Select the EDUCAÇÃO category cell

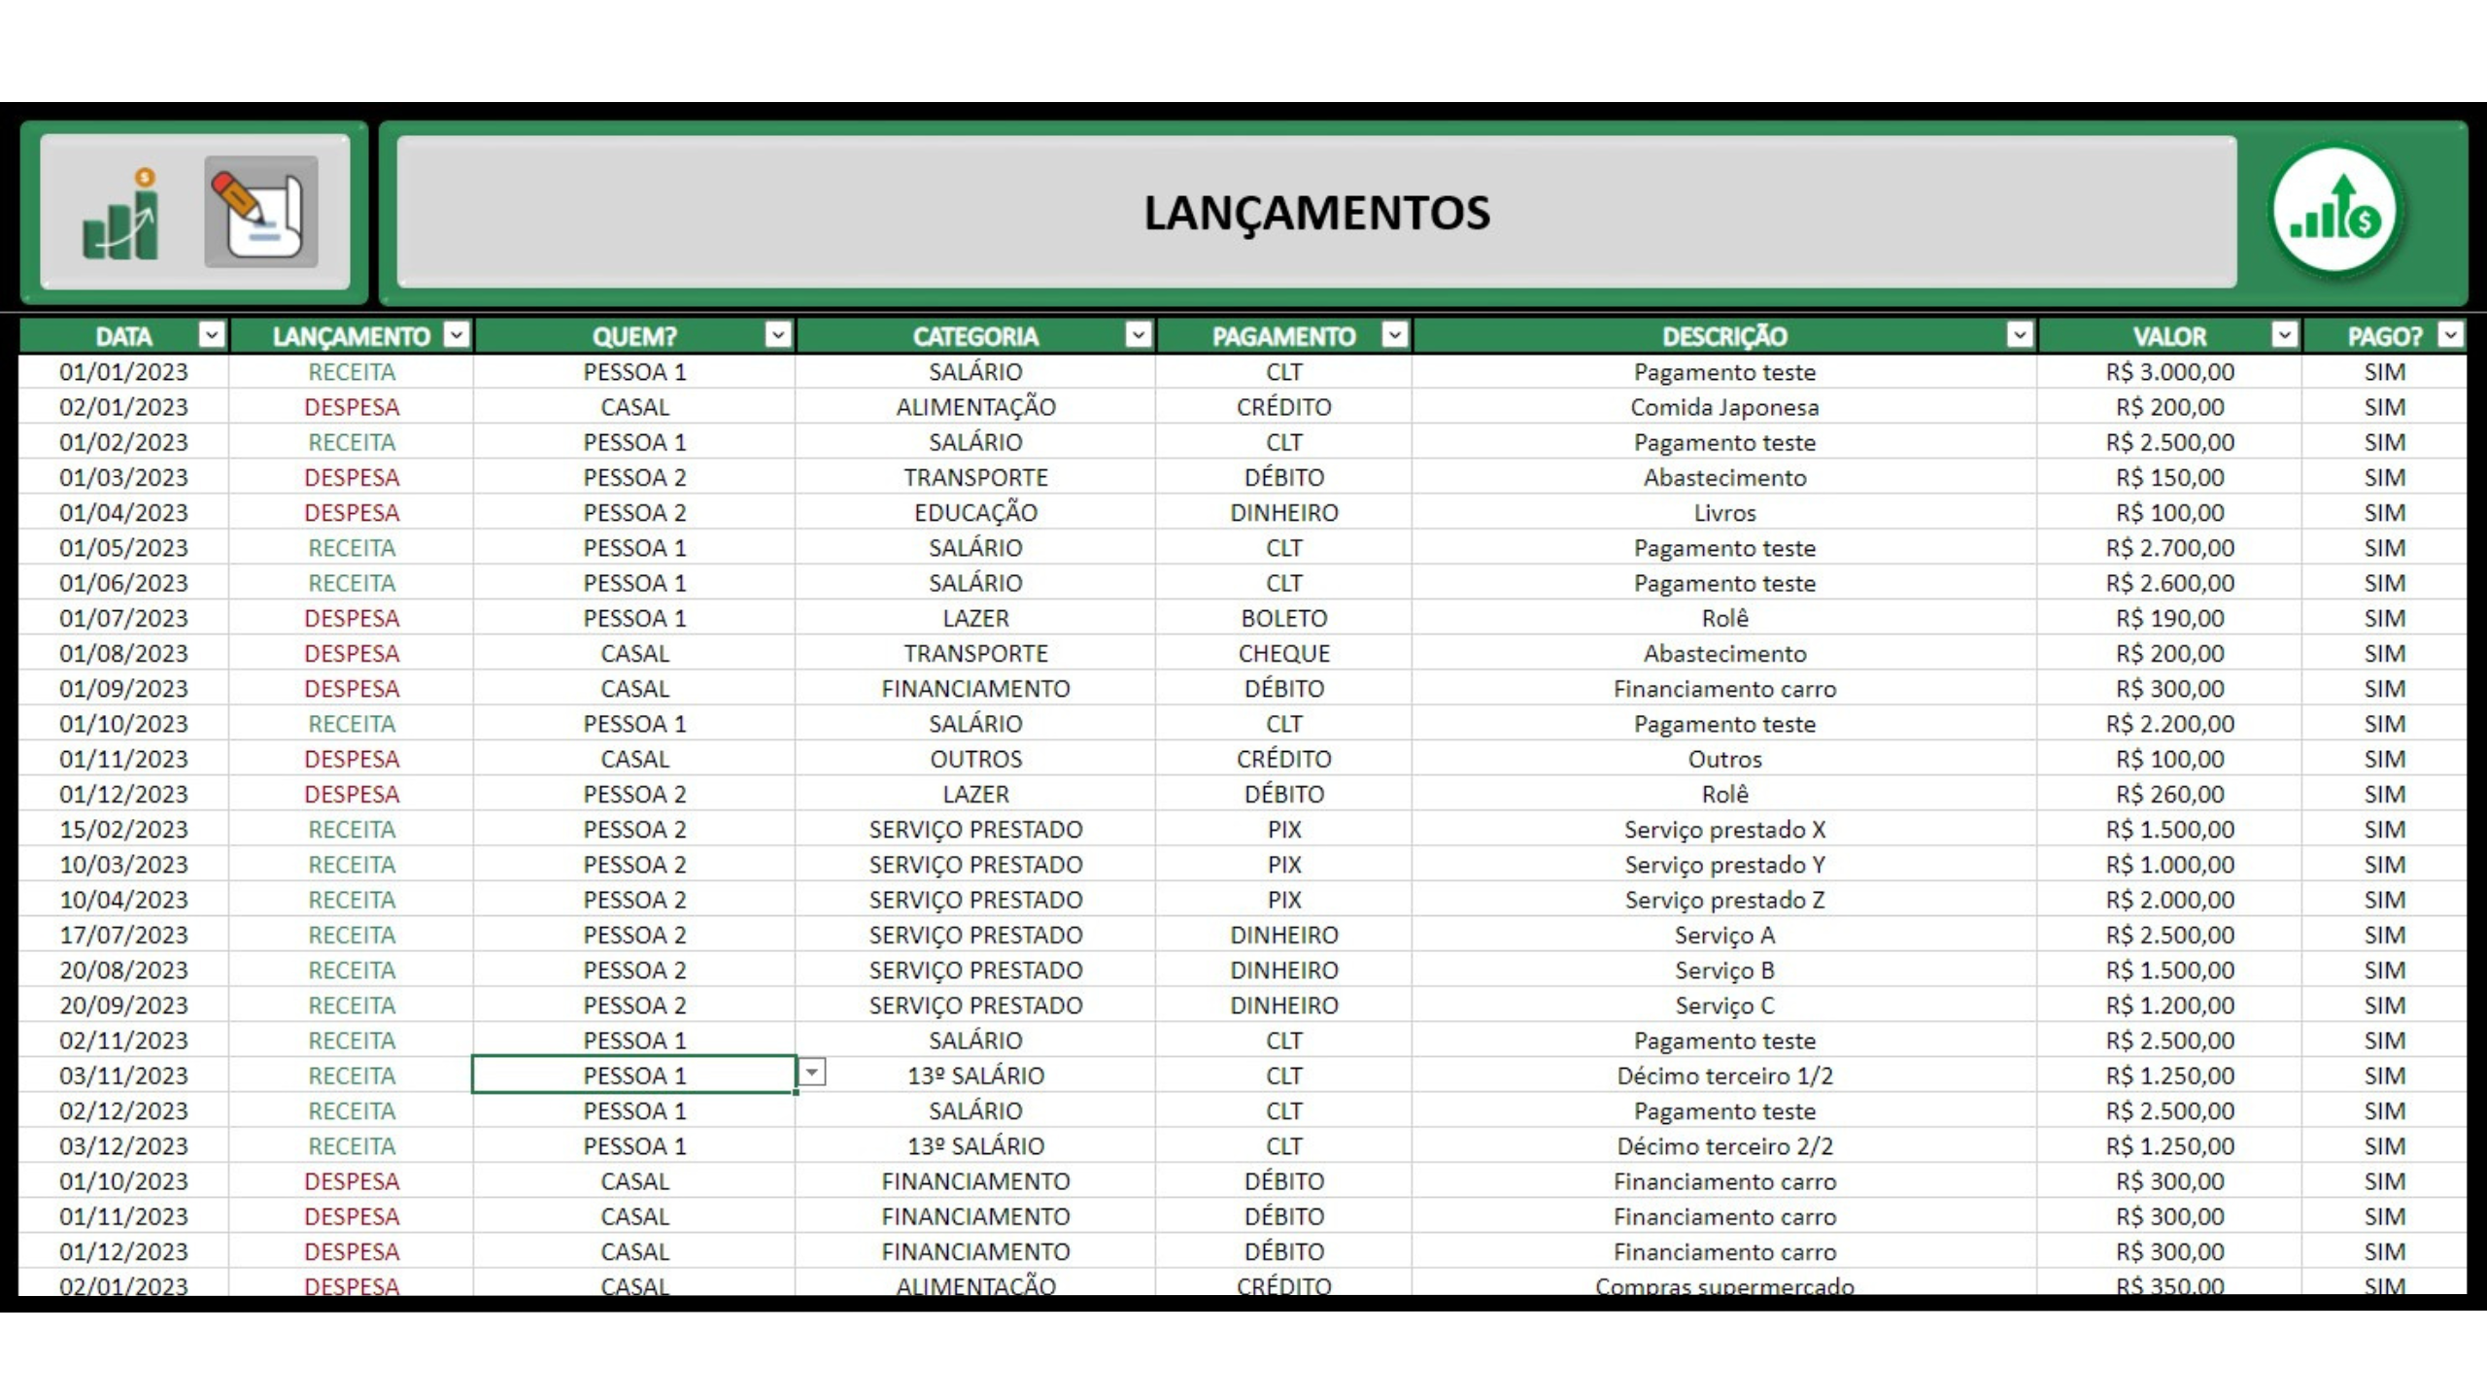click(975, 513)
